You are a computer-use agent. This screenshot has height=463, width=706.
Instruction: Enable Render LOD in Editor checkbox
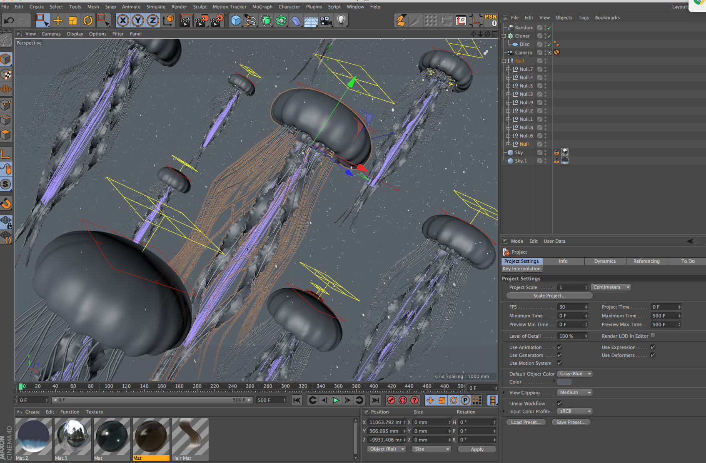click(653, 336)
